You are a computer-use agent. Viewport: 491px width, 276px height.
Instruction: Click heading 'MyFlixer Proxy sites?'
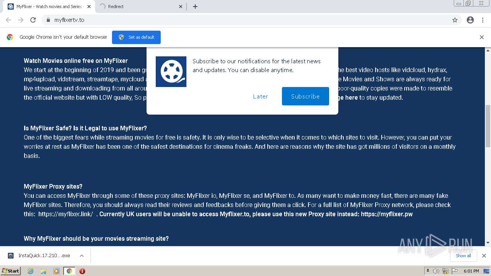click(x=53, y=186)
